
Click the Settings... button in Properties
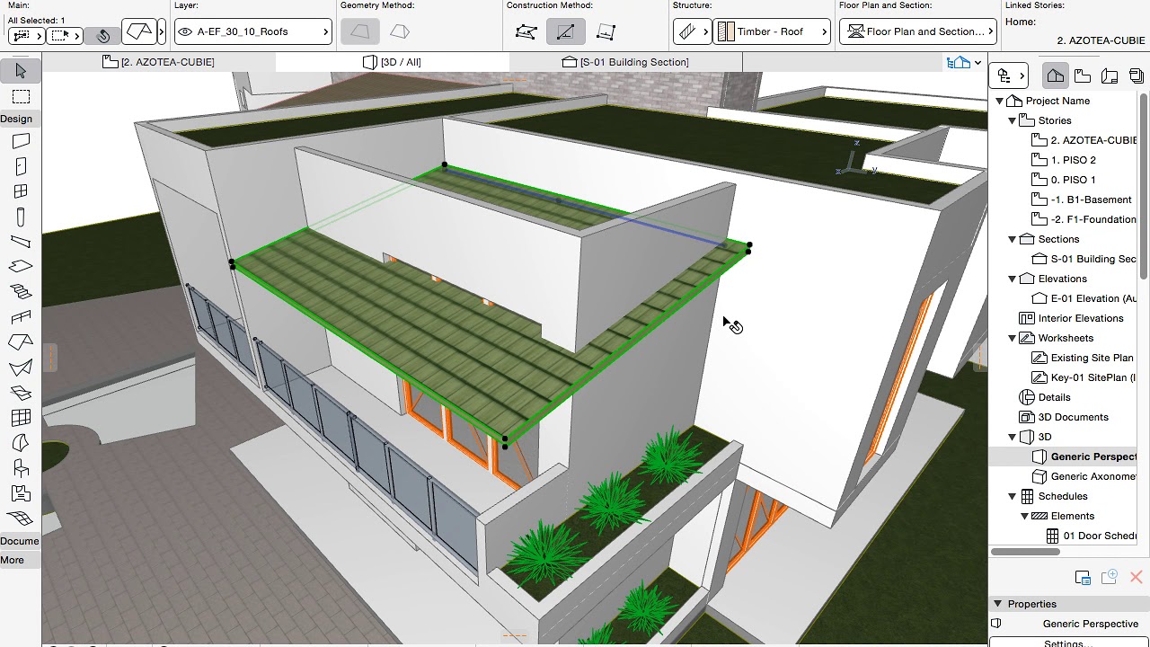click(x=1068, y=643)
